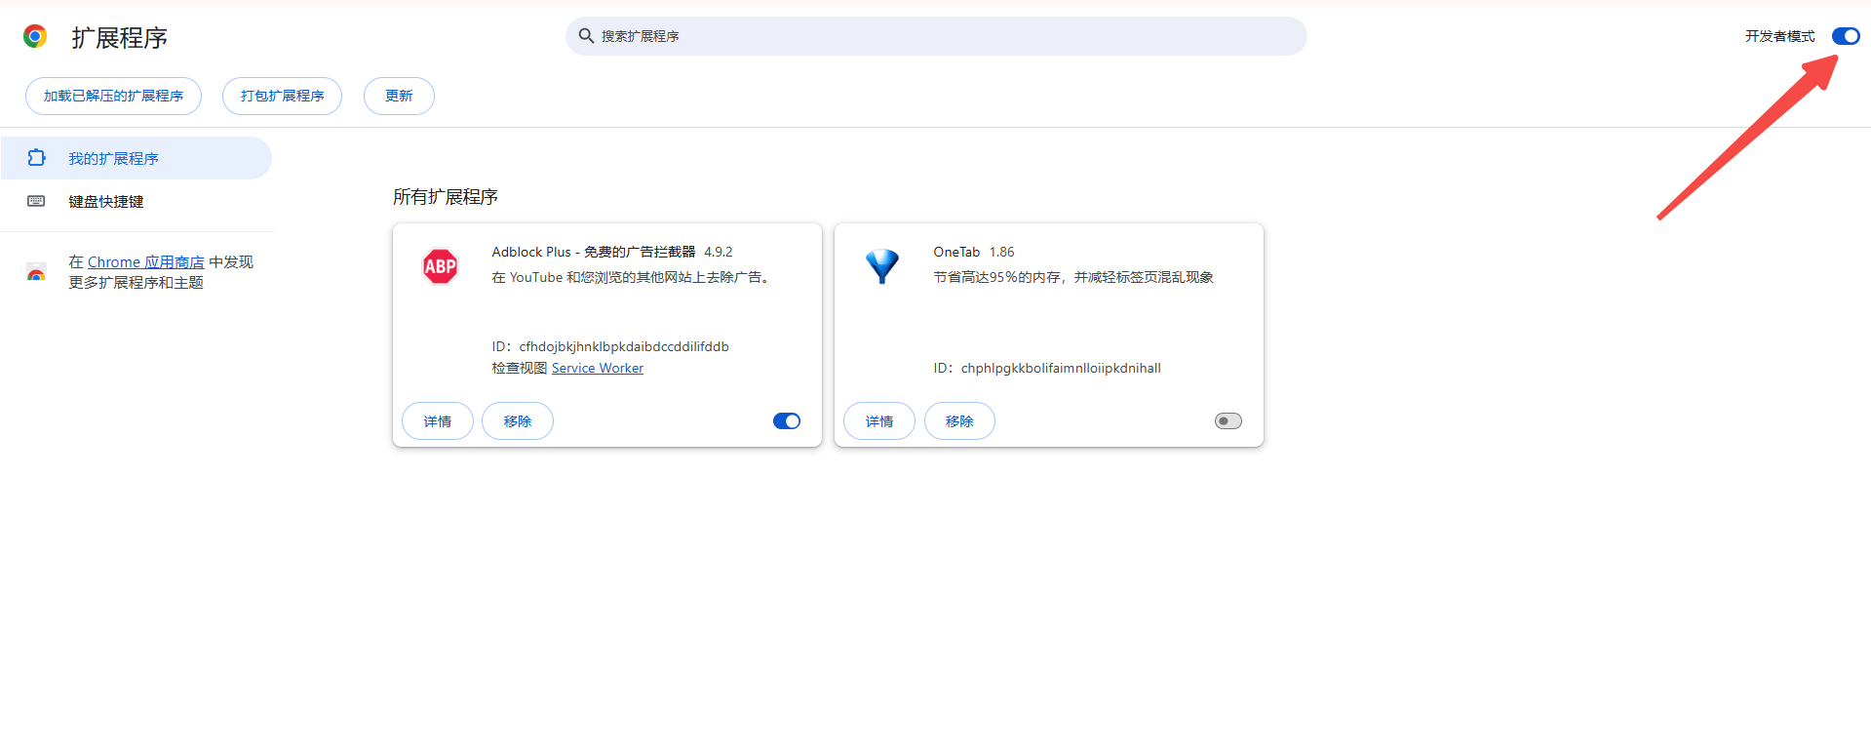Click the OneTab funnel icon

(882, 266)
